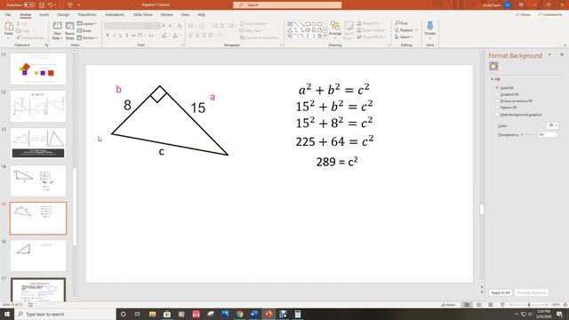Click the Windows Start button
Image resolution: width=569 pixels, height=320 pixels.
coord(7,314)
